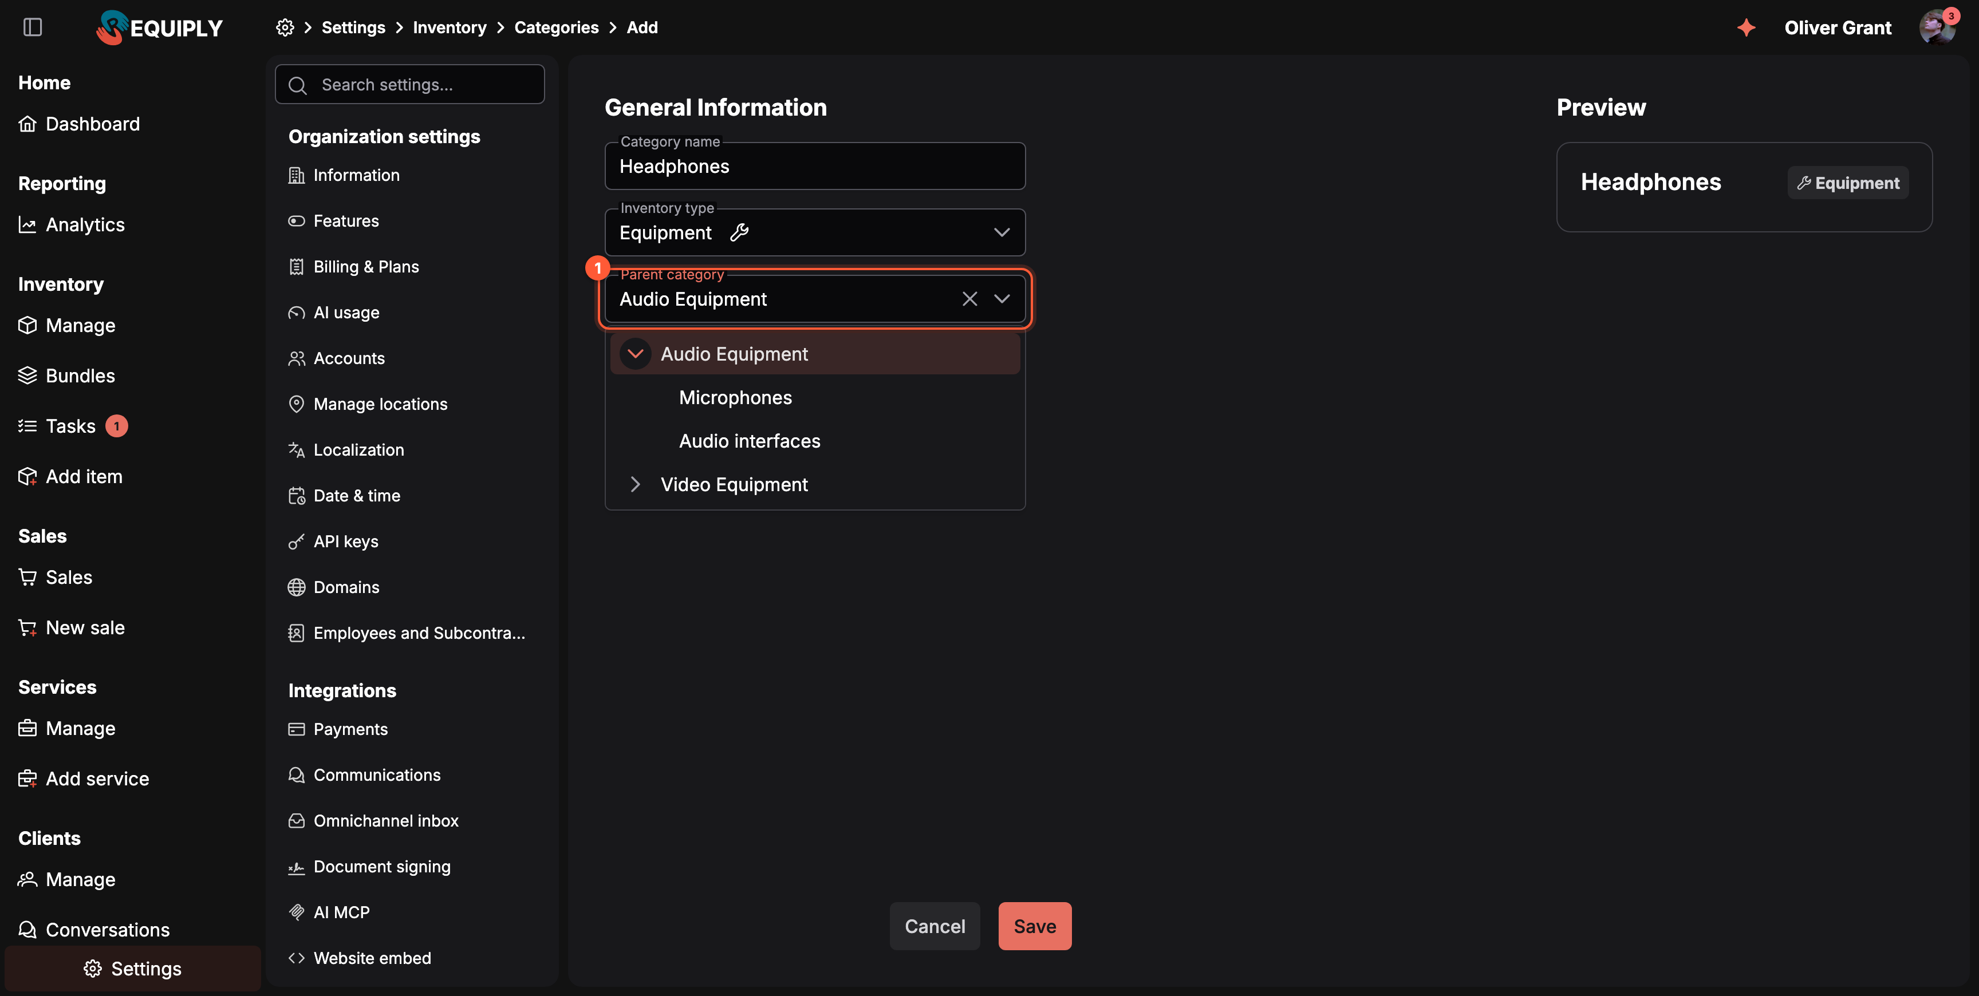This screenshot has width=1979, height=996.
Task: Open Document signing integration
Action: 369,867
